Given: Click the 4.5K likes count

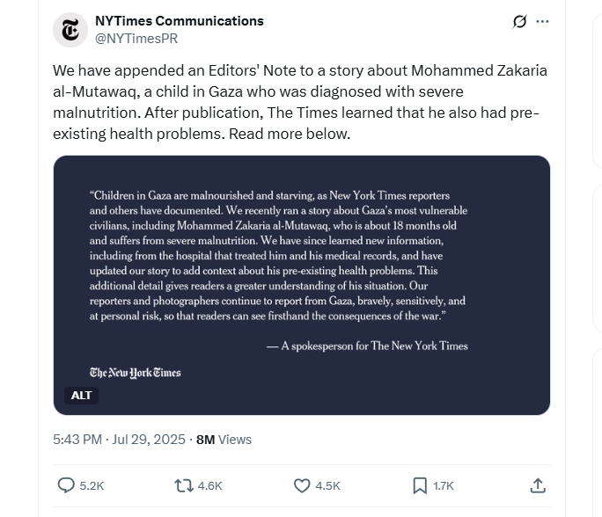Looking at the screenshot, I should tap(327, 485).
